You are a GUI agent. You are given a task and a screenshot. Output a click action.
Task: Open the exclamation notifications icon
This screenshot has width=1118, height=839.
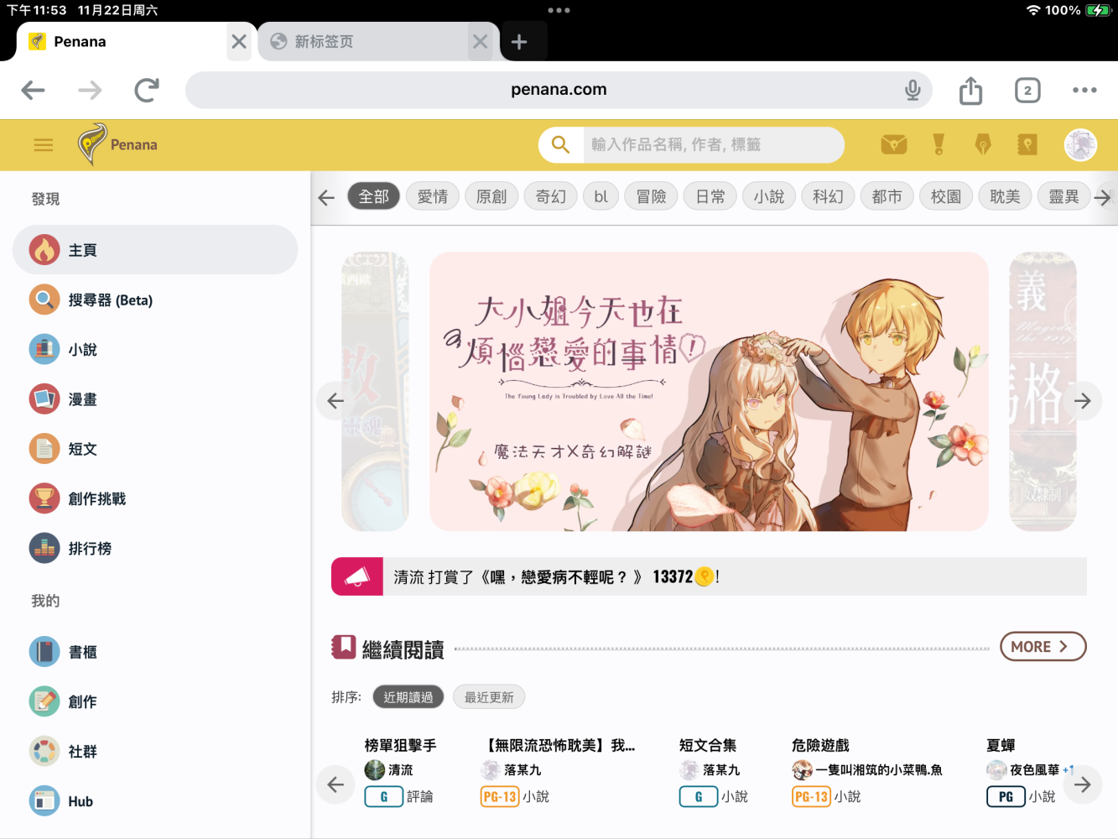[939, 144]
